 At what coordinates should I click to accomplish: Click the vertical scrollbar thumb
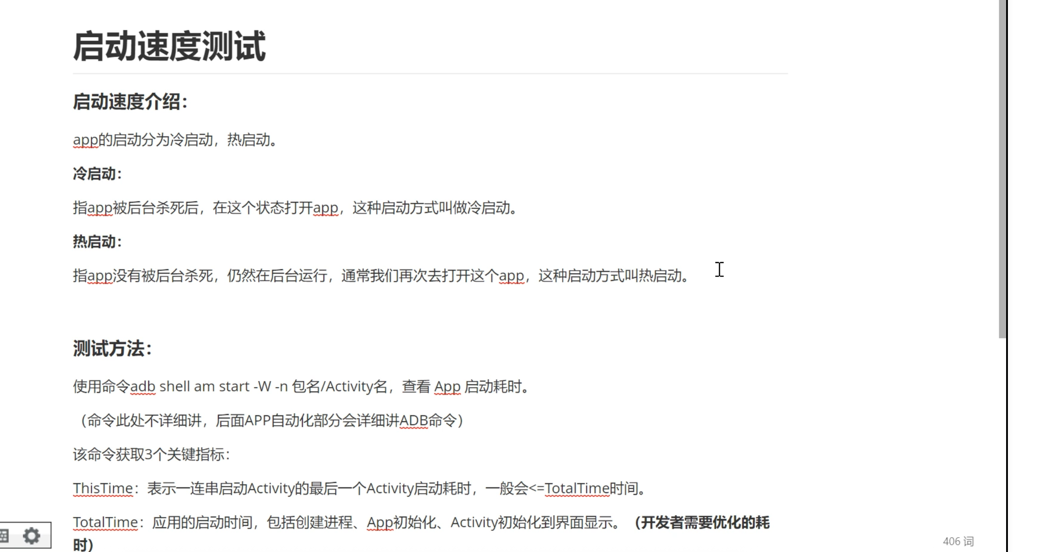click(x=1002, y=169)
